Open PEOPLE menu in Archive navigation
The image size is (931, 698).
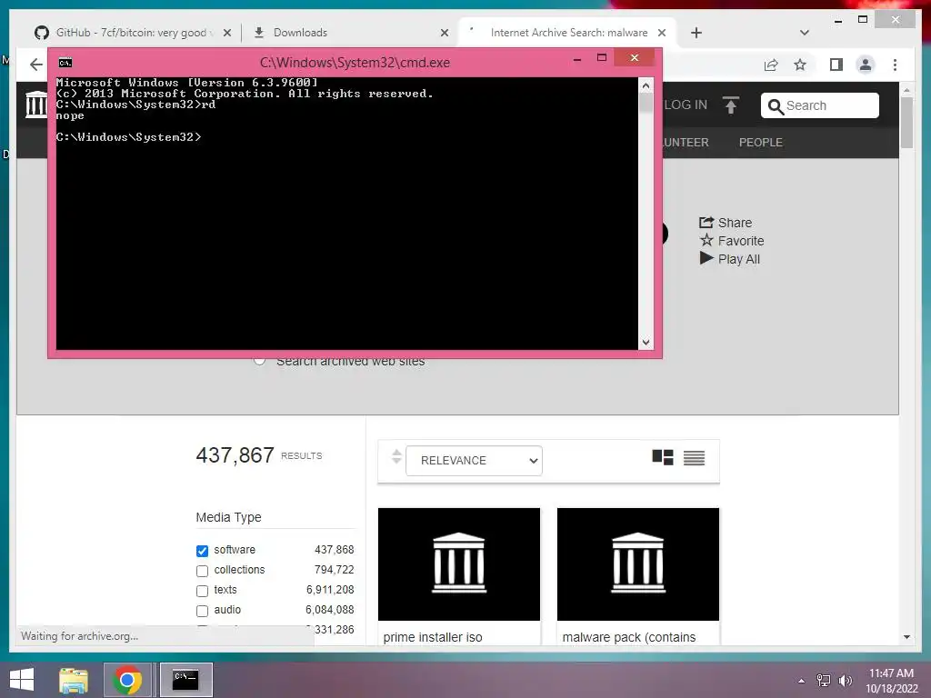coord(761,143)
